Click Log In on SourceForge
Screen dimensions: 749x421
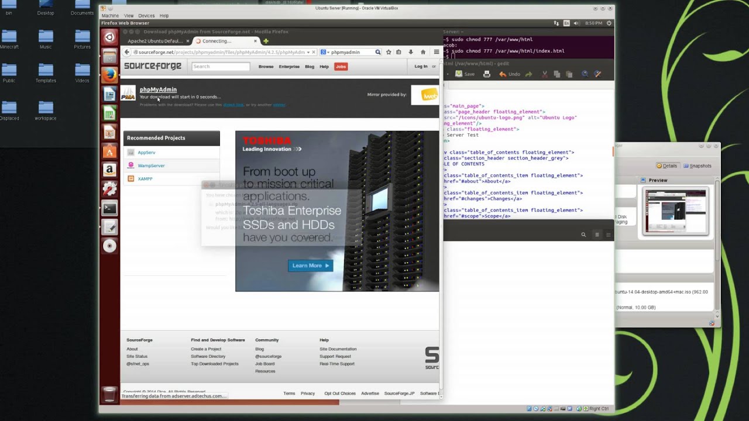[421, 67]
